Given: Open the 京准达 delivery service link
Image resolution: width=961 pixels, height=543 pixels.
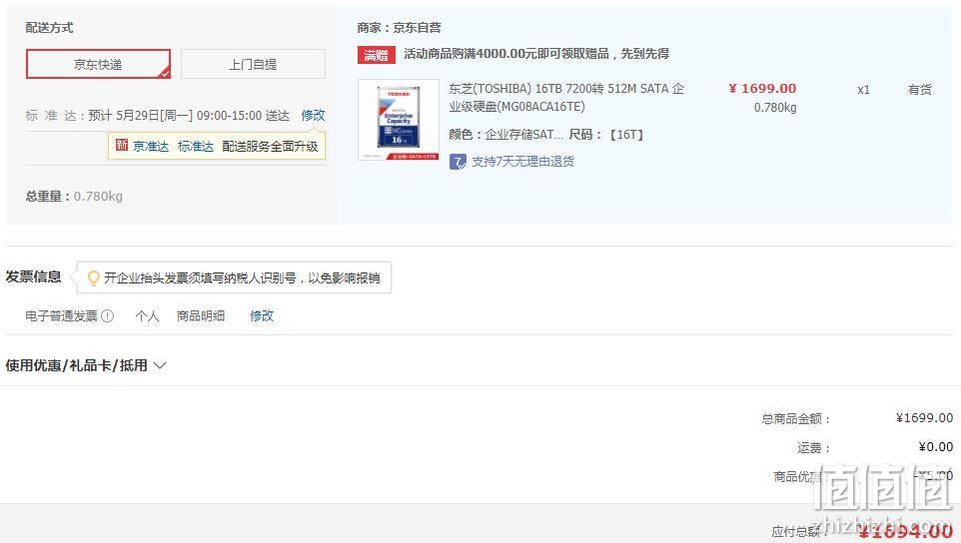Looking at the screenshot, I should pyautogui.click(x=151, y=147).
